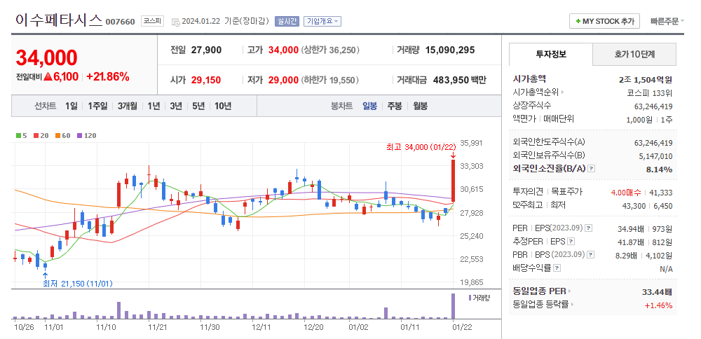Image resolution: width=701 pixels, height=339 pixels.
Task: Click the calendar icon before the date
Action: (x=176, y=22)
